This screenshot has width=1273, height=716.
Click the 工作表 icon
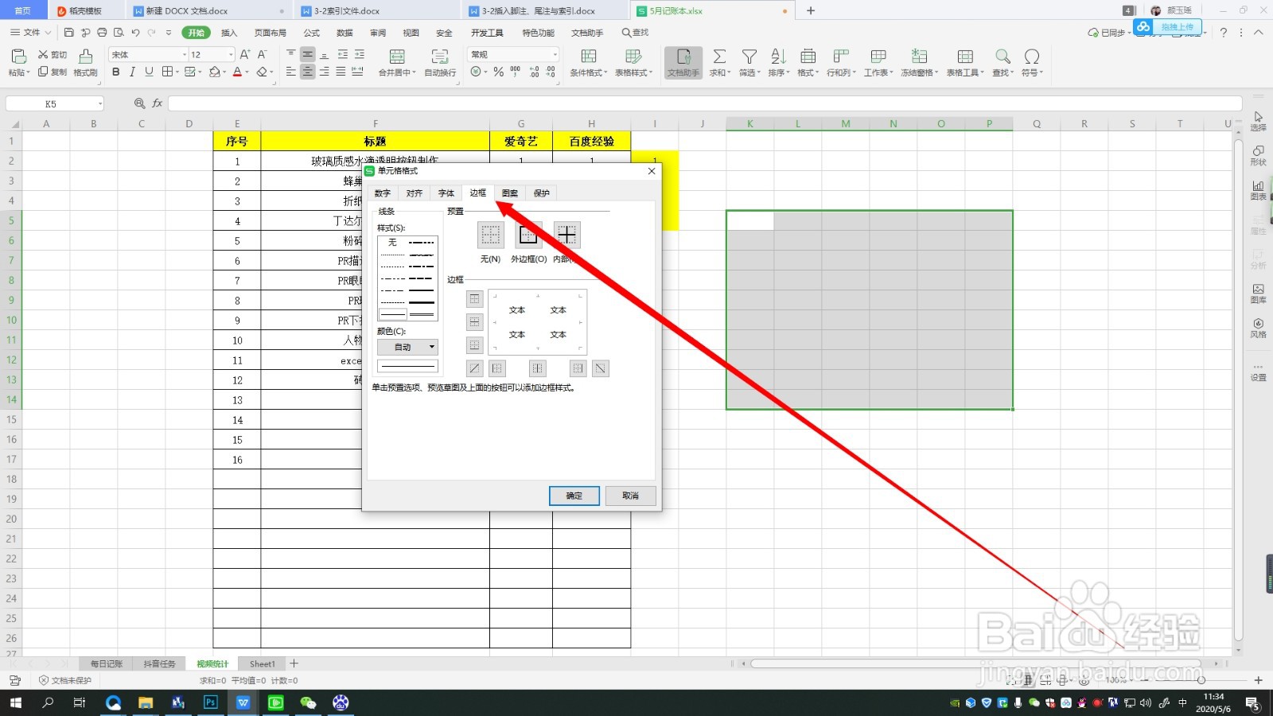[x=878, y=56]
